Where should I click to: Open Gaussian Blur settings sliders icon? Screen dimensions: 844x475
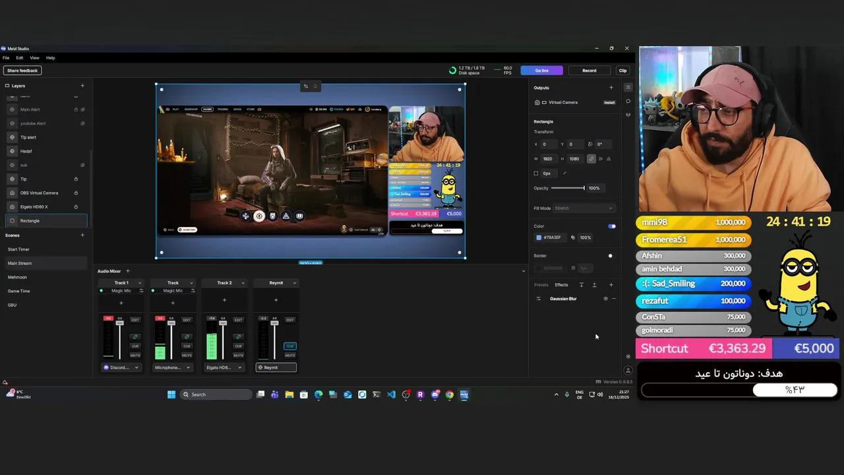tap(538, 299)
